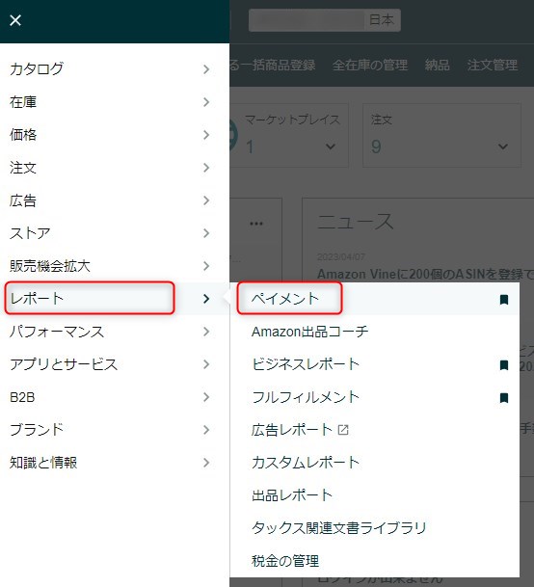The height and width of the screenshot is (587, 534).
Task: Open the パフォーマンス menu item
Action: (x=57, y=332)
